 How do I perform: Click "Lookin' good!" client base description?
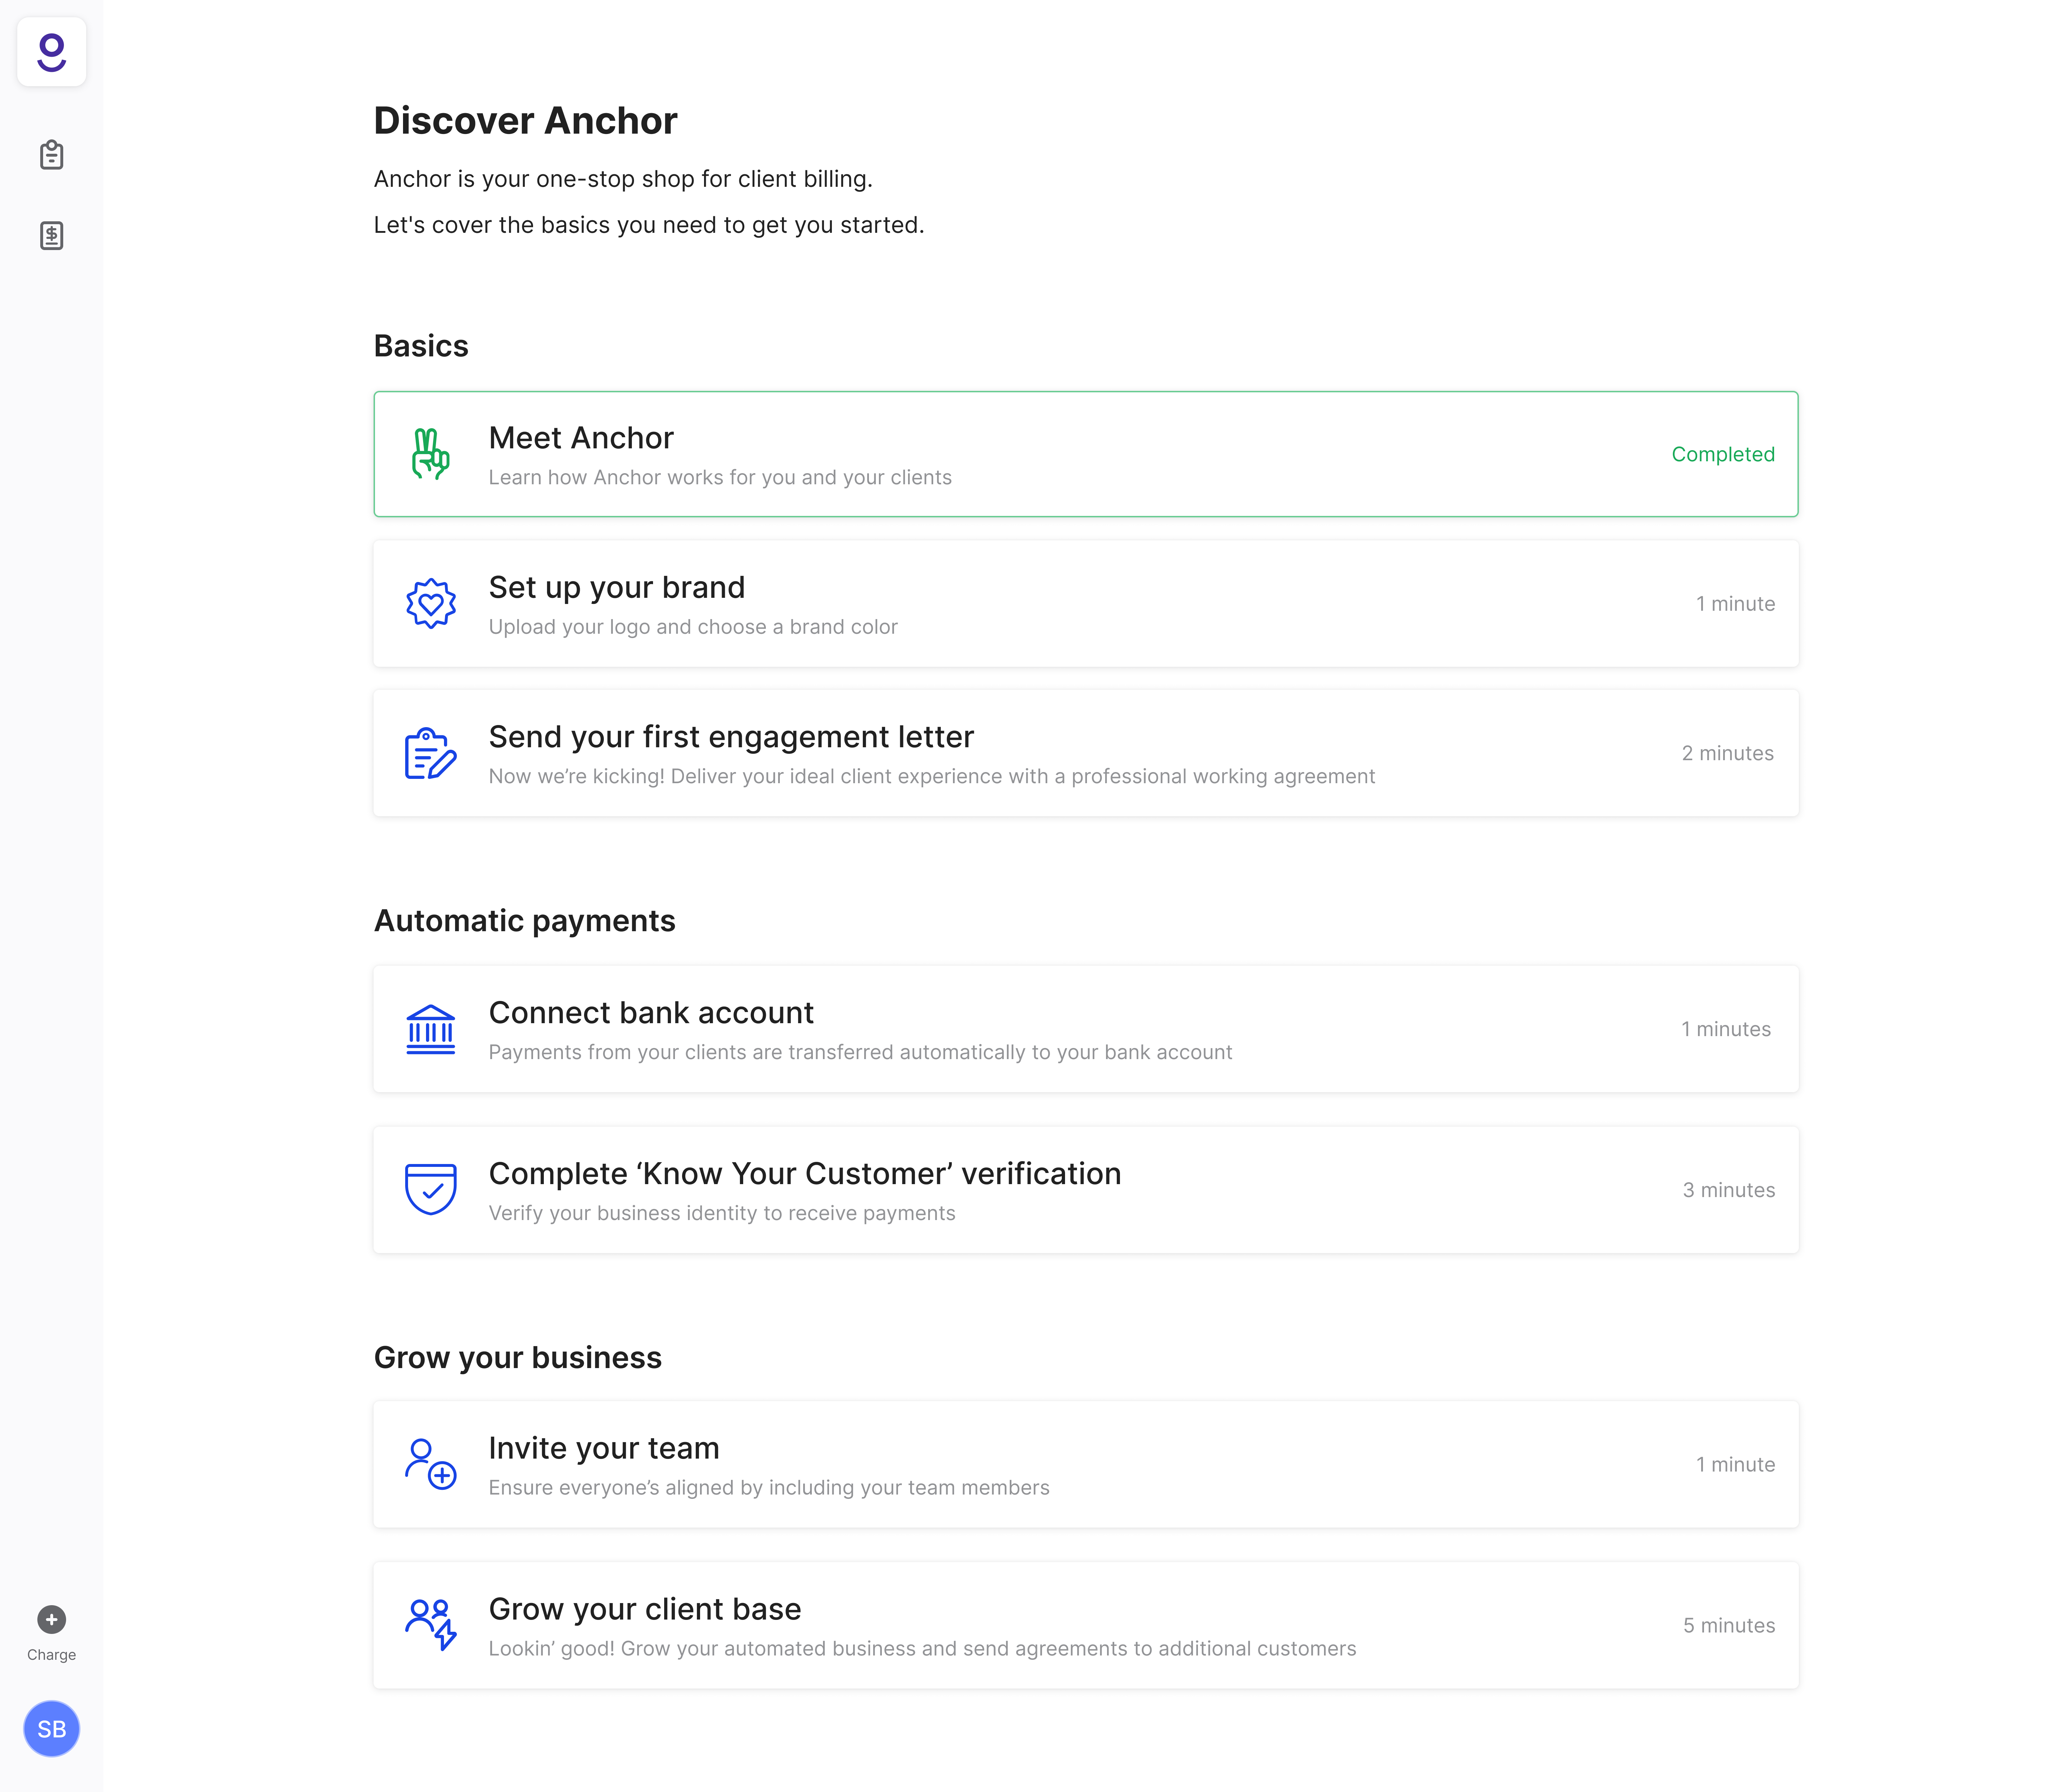(922, 1649)
